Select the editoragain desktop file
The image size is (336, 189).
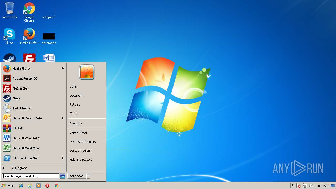click(x=49, y=38)
